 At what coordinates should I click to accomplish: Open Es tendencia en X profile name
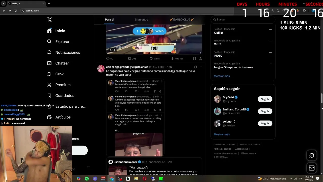pyautogui.click(x=125, y=162)
